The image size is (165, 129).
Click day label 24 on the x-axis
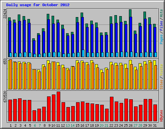(121, 125)
